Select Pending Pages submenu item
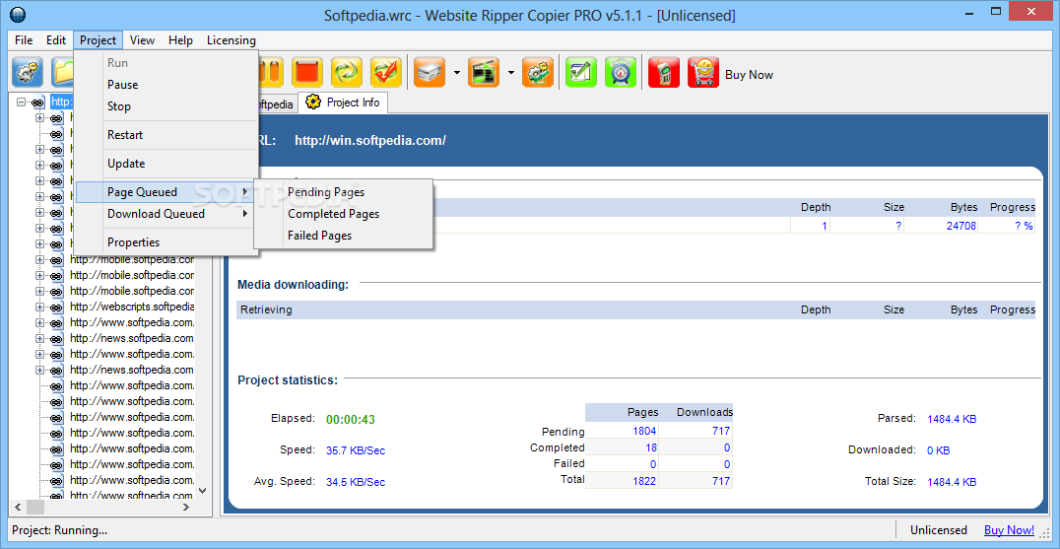Viewport: 1060px width, 549px height. [x=344, y=192]
